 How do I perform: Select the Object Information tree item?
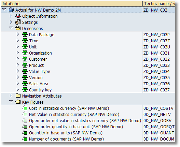(x=40, y=16)
